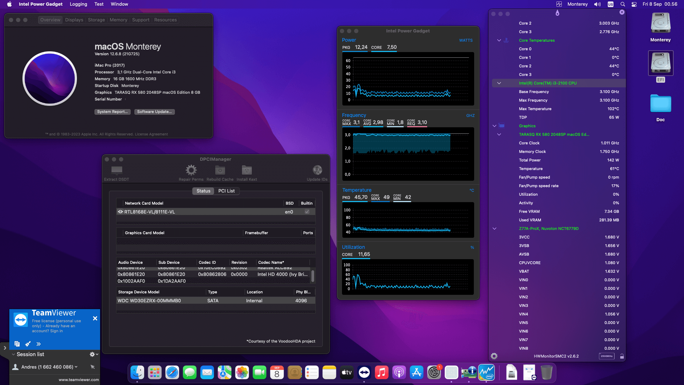
Task: Click the HWMonitorSMC2 unlock padlock icon
Action: click(x=622, y=356)
